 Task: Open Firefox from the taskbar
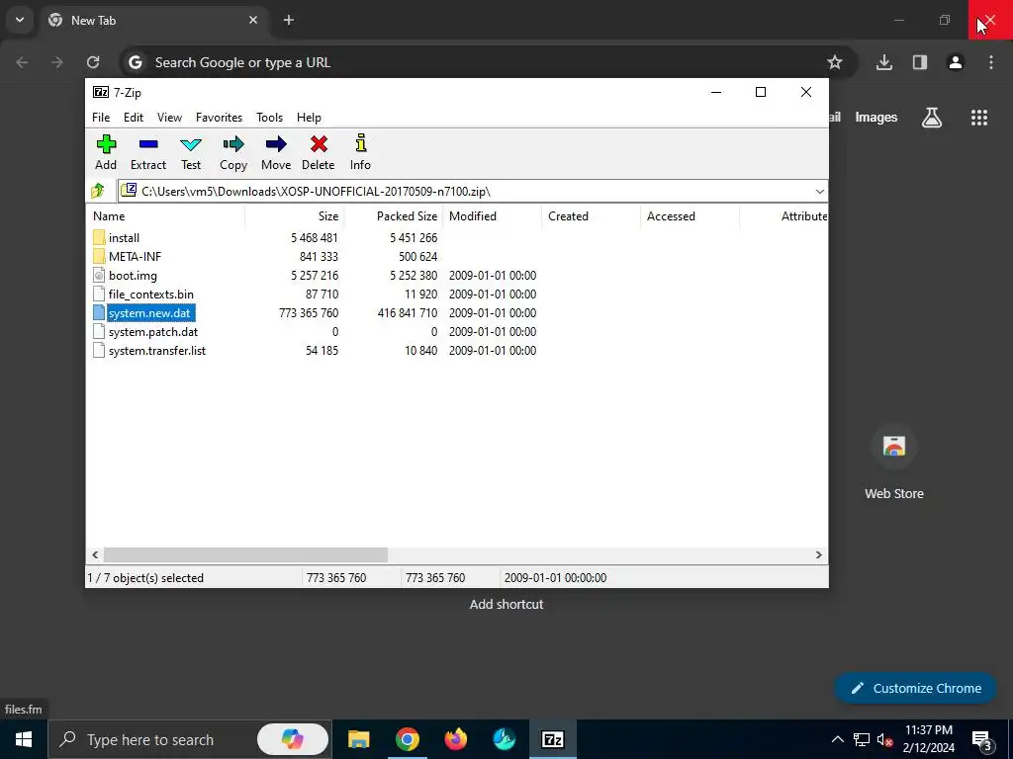pos(455,739)
